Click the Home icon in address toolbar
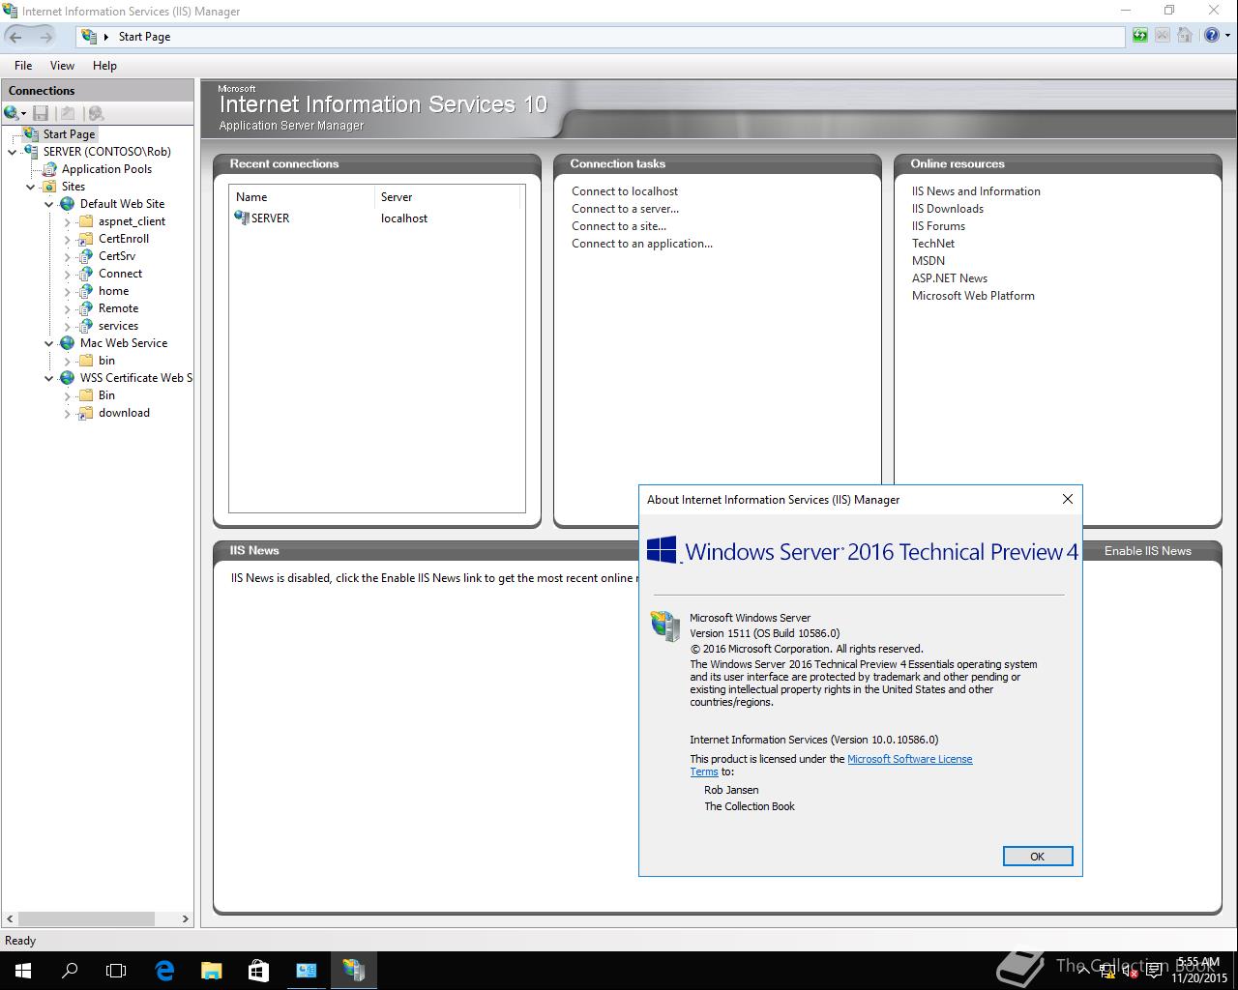 click(x=1184, y=36)
